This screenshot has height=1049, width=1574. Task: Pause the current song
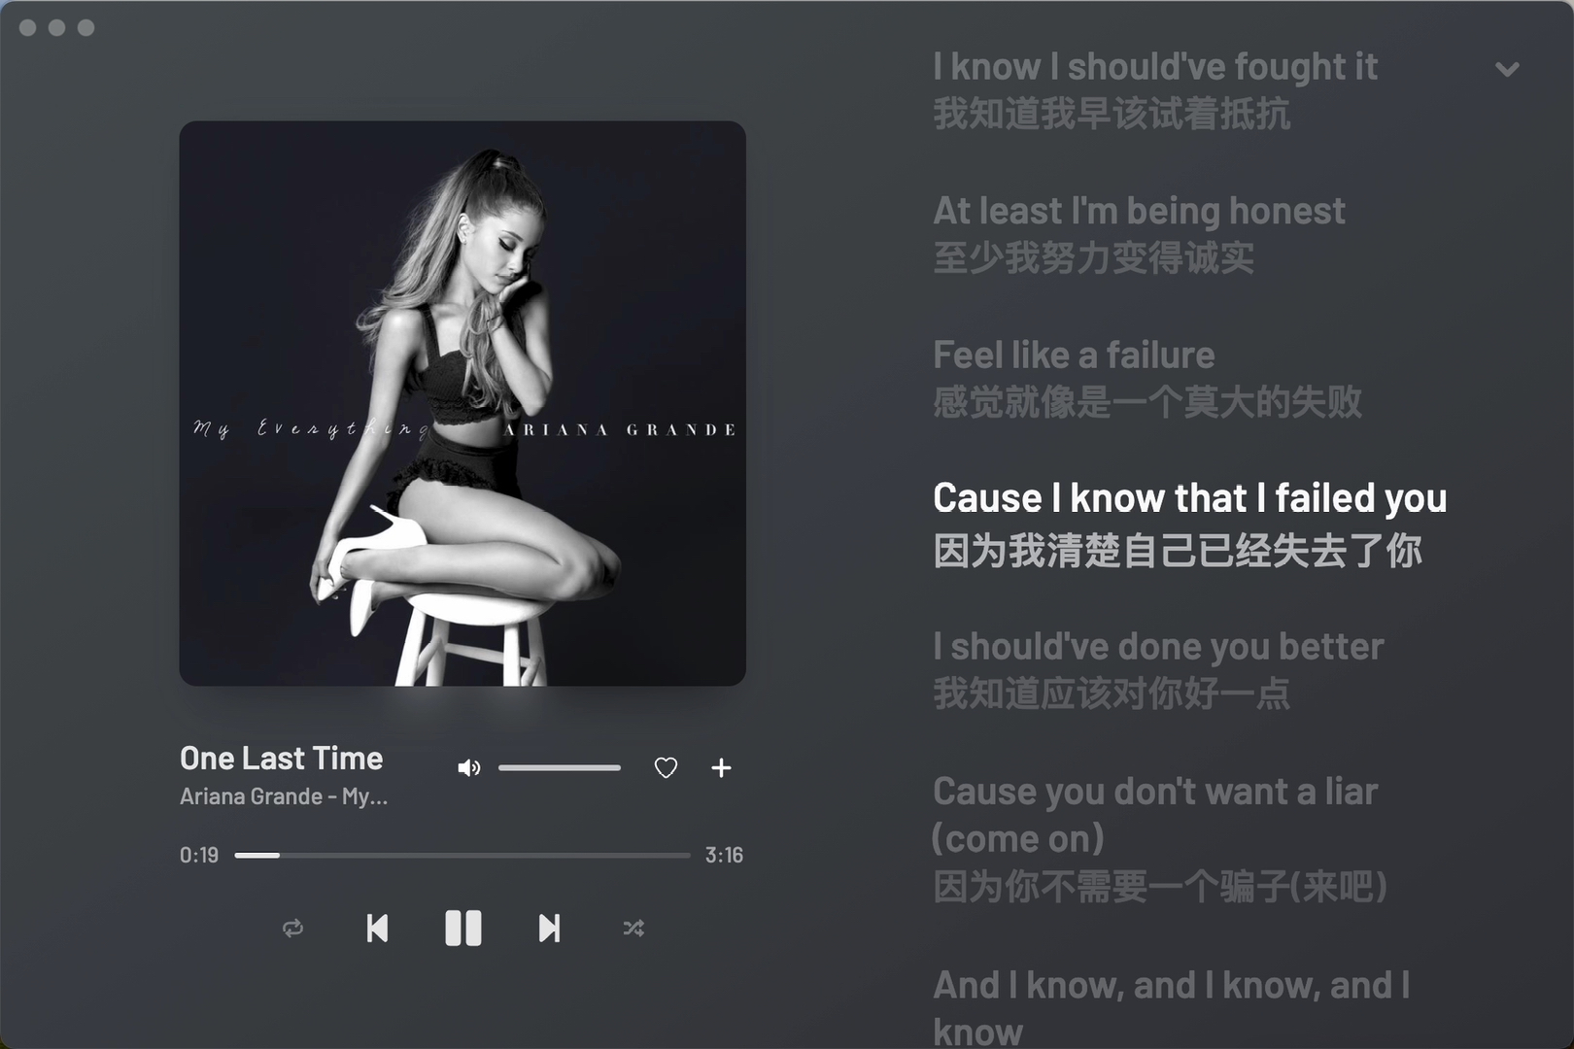[463, 929]
